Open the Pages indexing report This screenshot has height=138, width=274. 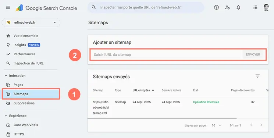point(18,85)
